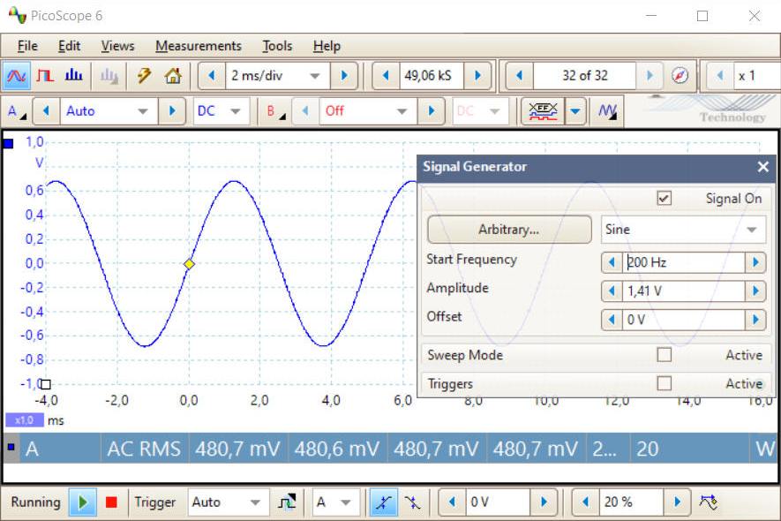This screenshot has height=521, width=781.
Task: Open the Measurements menu
Action: [199, 46]
